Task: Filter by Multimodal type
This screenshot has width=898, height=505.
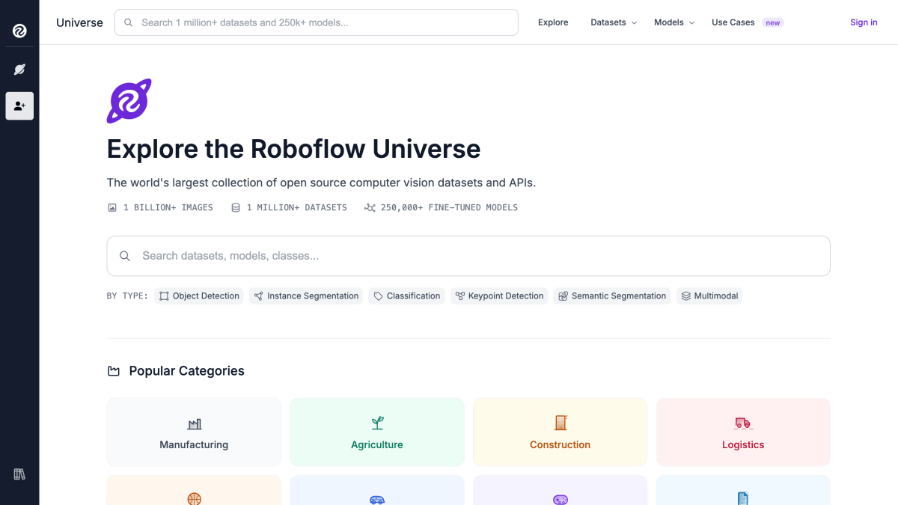Action: pos(709,296)
